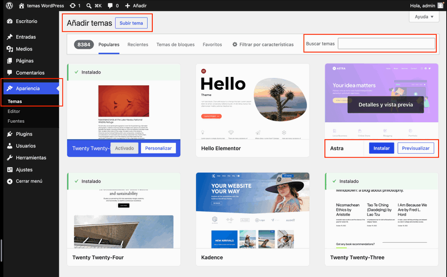Click the Herramientas wrench icon

point(10,158)
